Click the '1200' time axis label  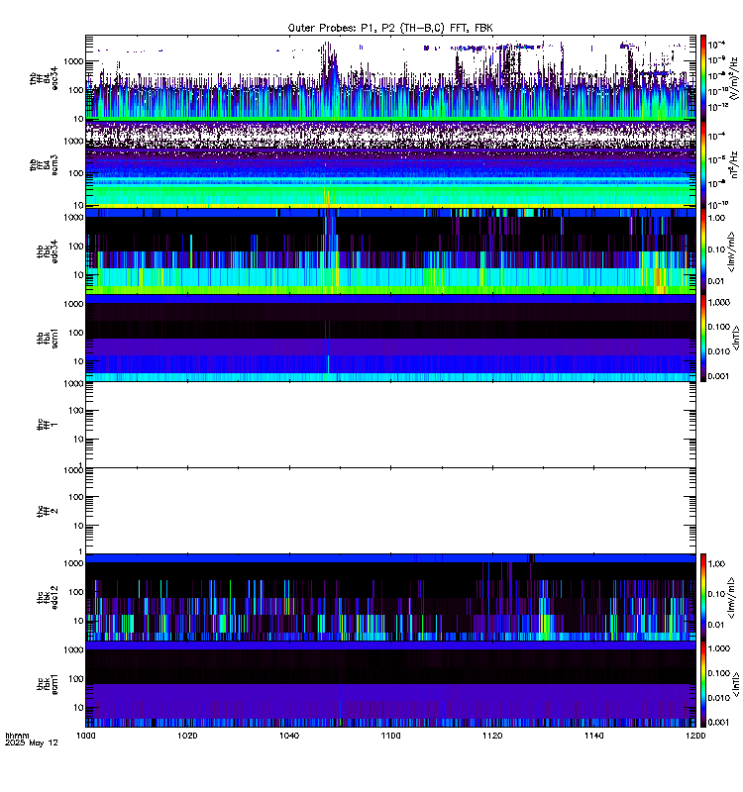click(x=695, y=736)
